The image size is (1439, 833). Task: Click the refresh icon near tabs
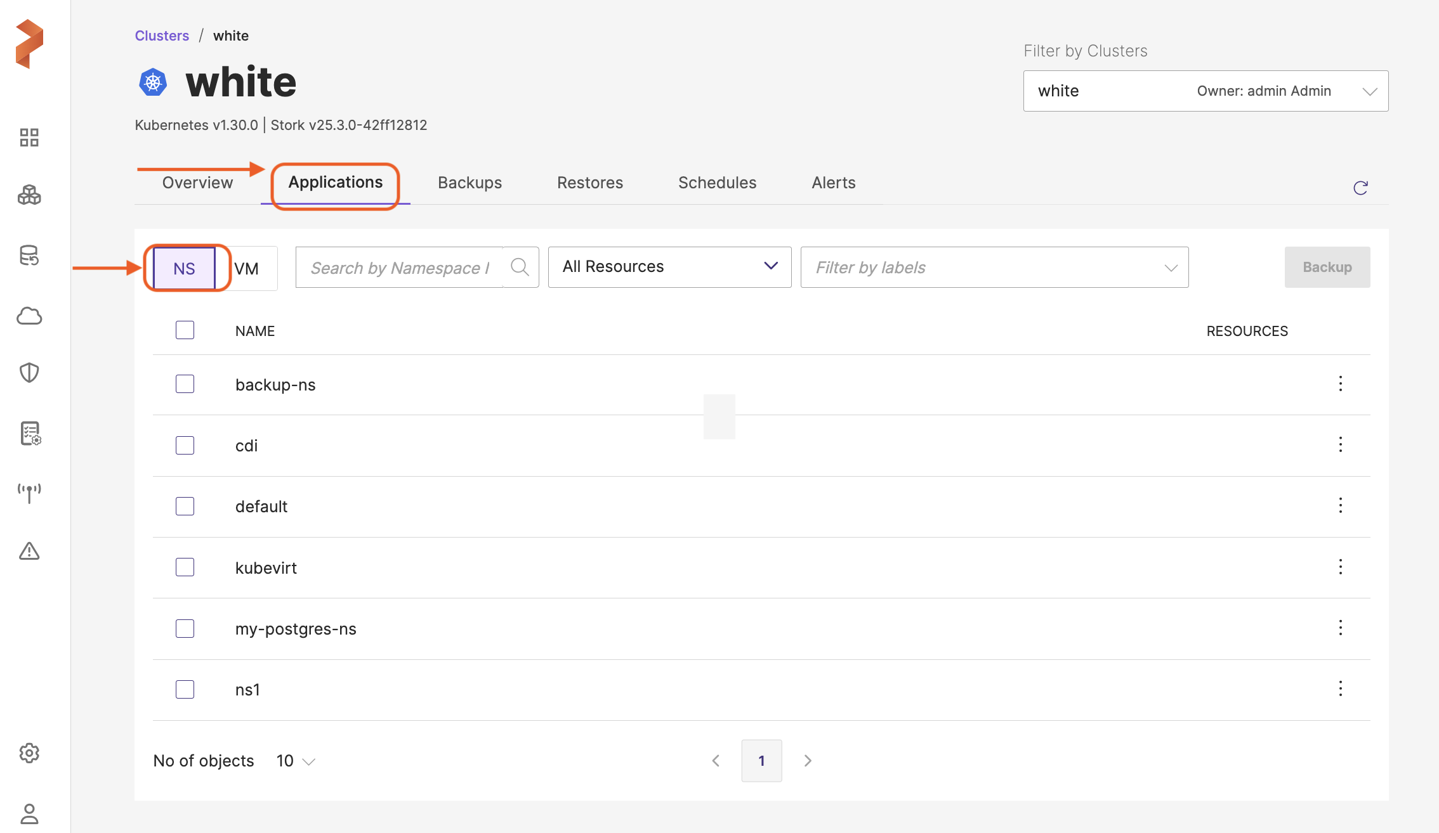click(1360, 188)
